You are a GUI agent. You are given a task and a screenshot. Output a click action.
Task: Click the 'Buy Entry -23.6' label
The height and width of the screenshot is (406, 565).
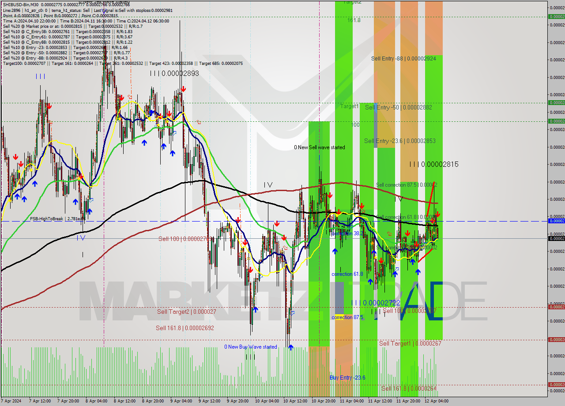pos(347,377)
